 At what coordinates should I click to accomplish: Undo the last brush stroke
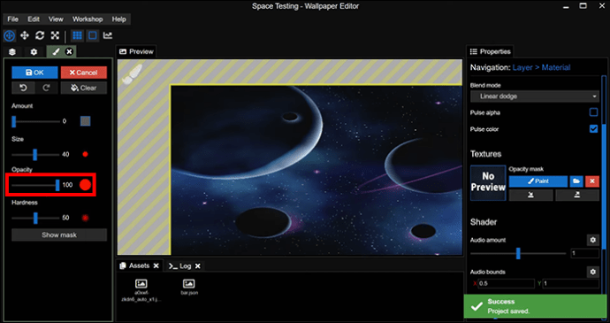(23, 88)
